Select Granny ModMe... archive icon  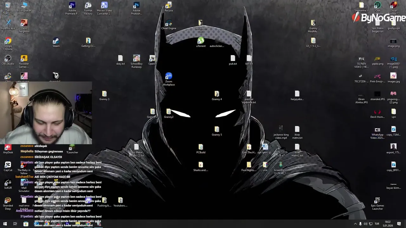[x=313, y=26]
